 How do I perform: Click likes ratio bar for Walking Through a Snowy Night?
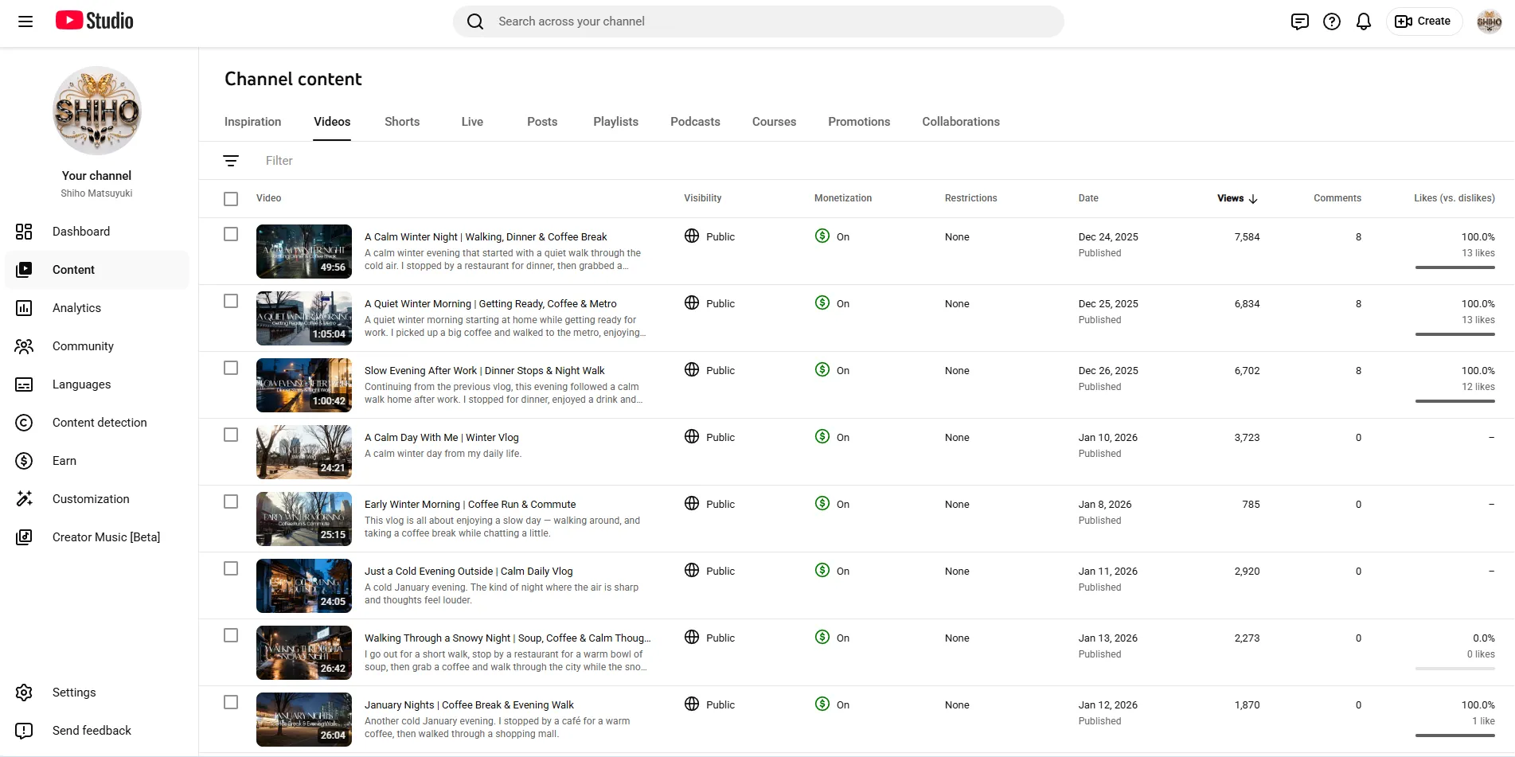click(1454, 669)
